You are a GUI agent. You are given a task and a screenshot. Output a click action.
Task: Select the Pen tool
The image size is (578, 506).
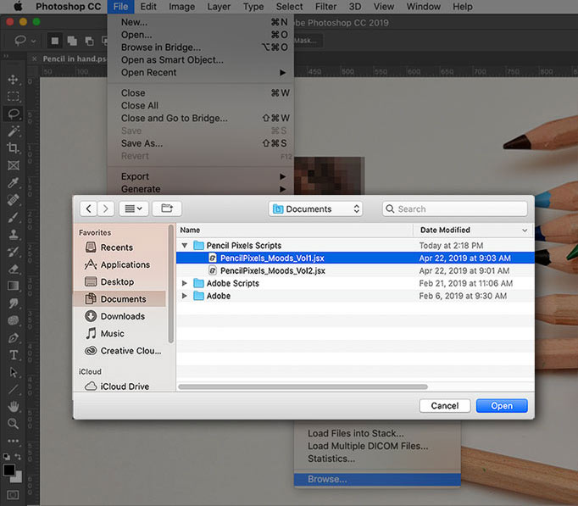(x=14, y=337)
